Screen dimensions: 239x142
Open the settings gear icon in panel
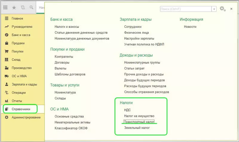coord(223,9)
